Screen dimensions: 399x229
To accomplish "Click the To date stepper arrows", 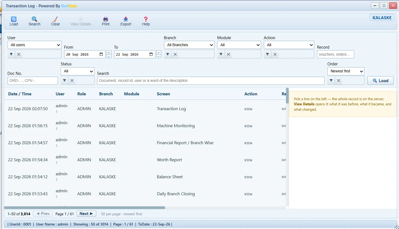I will [159, 54].
